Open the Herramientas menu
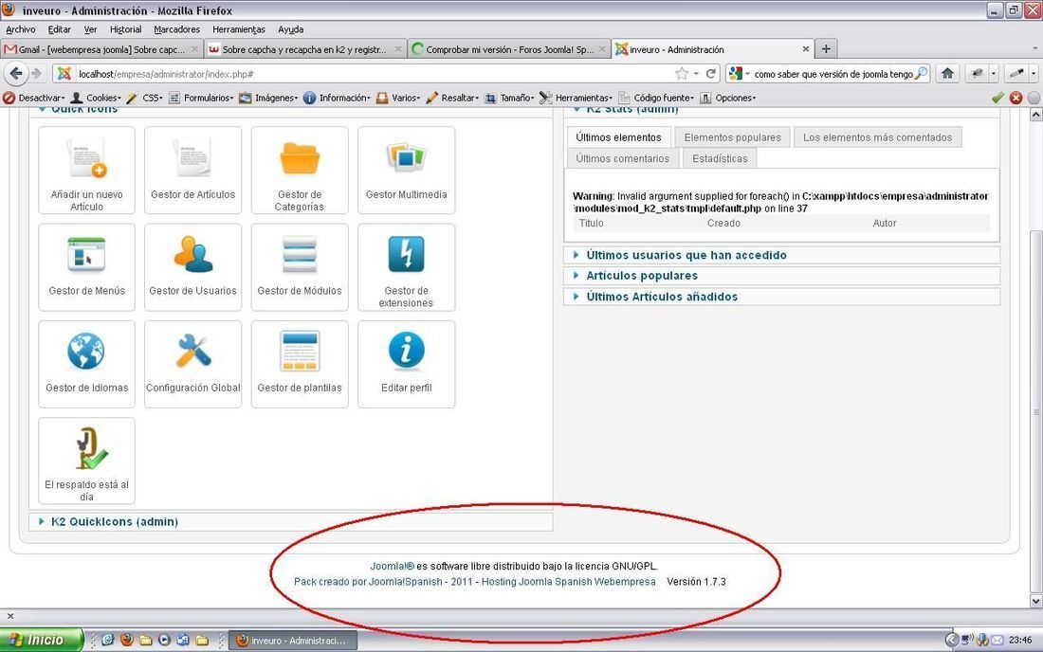 point(239,29)
